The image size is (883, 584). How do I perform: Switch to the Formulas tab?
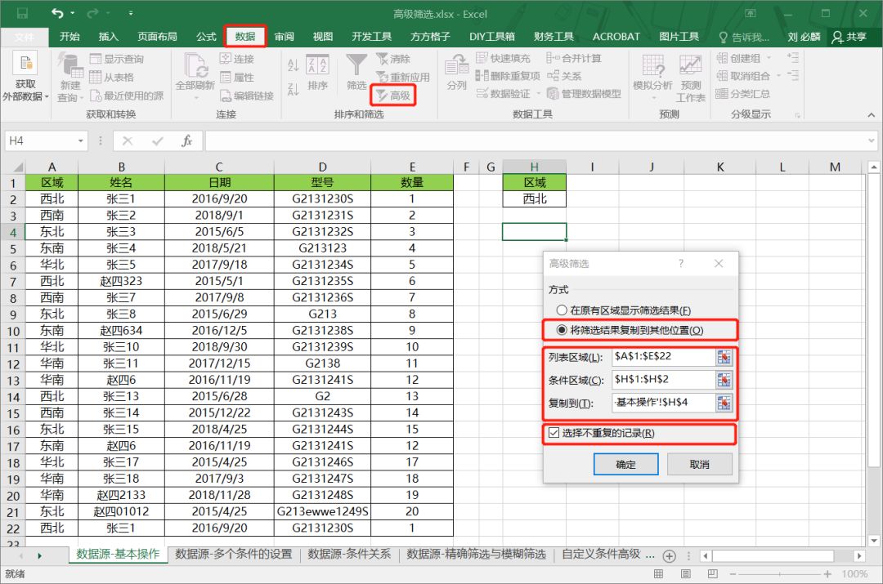pos(206,37)
